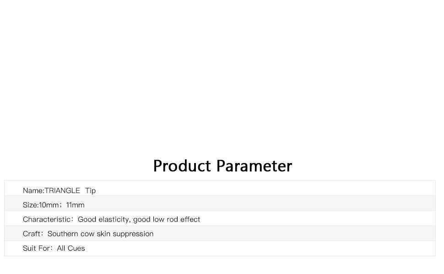444x274 pixels.
Task: Click the Product Parameter heading
Action: (222, 166)
